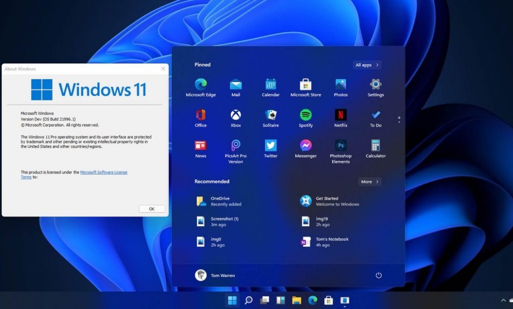Viewport: 513px width, 309px height.
Task: Launch PicsArt Pro Version
Action: [235, 151]
